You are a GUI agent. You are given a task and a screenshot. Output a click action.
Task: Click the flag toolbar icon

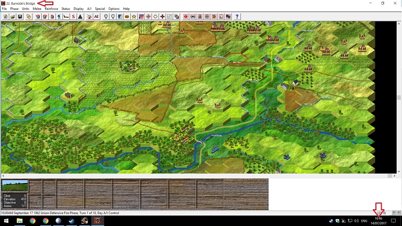click(141, 17)
